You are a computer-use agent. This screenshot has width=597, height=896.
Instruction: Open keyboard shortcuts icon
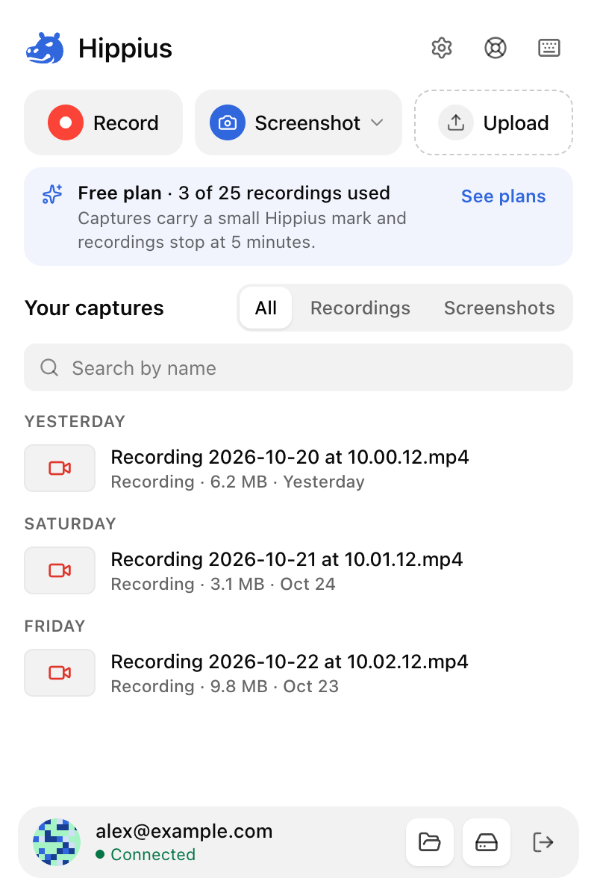pos(549,48)
